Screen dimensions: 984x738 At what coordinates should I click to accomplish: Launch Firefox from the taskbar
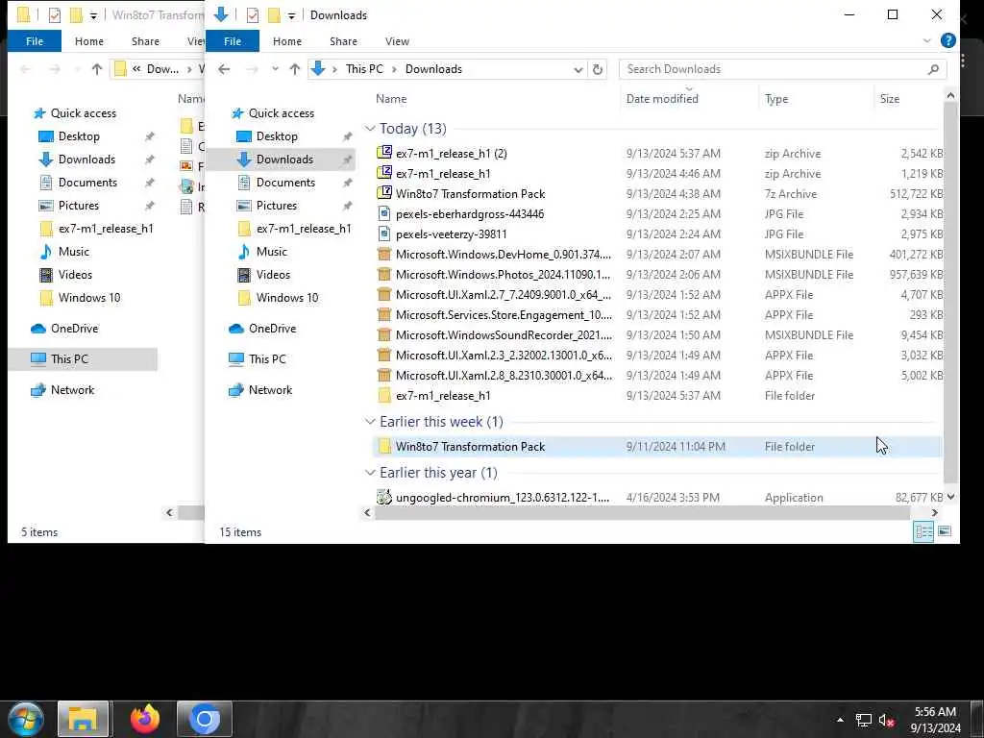point(145,719)
